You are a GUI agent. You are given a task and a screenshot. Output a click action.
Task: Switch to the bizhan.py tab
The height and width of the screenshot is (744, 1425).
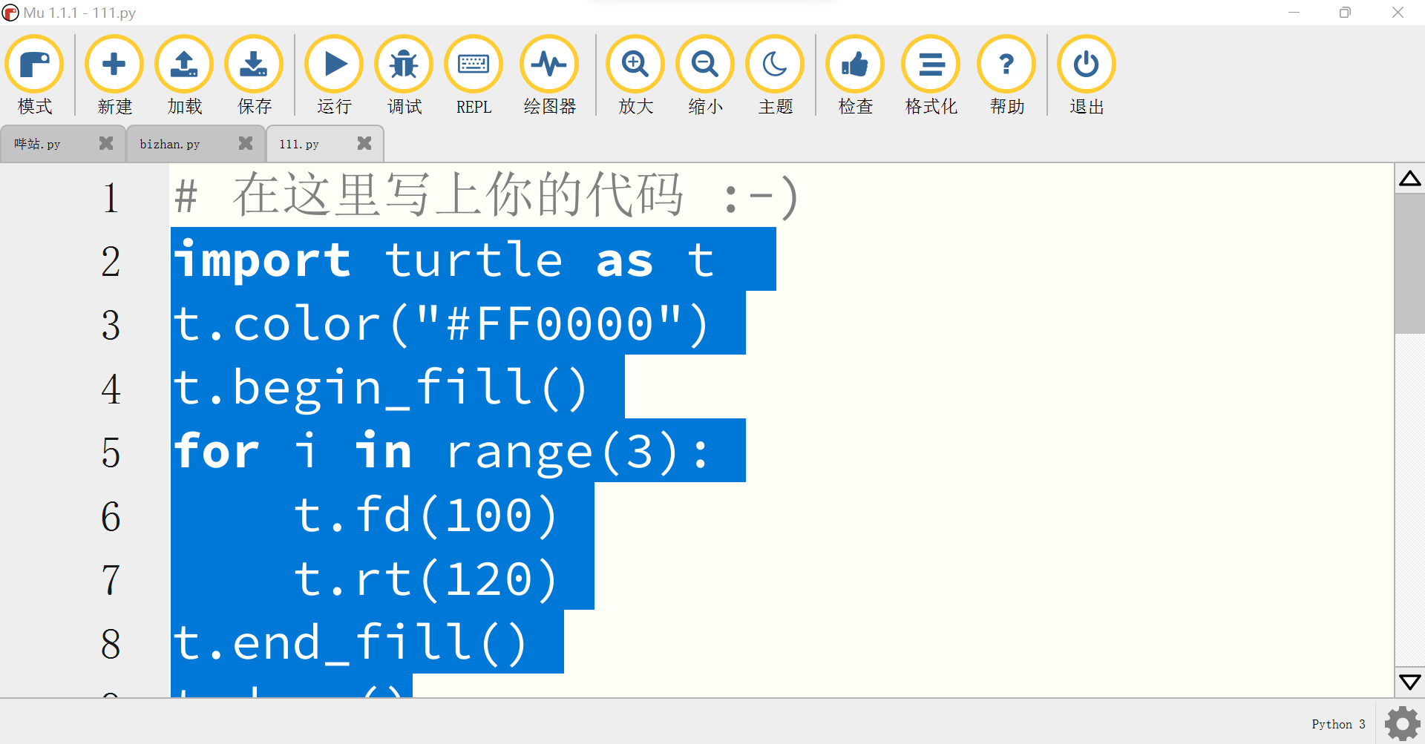[x=171, y=143]
